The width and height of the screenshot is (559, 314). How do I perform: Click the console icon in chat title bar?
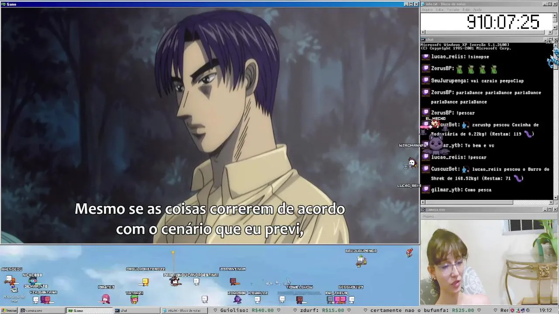tap(423, 40)
